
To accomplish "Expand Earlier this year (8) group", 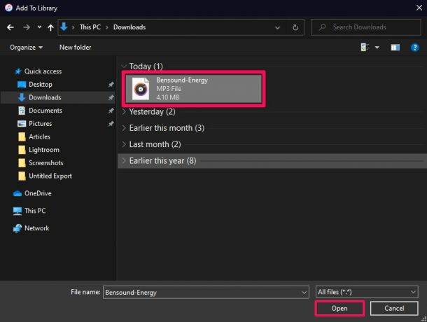I will point(162,161).
